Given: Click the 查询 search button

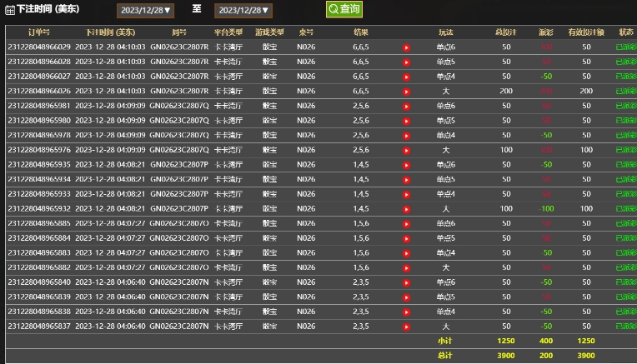Looking at the screenshot, I should coord(344,10).
